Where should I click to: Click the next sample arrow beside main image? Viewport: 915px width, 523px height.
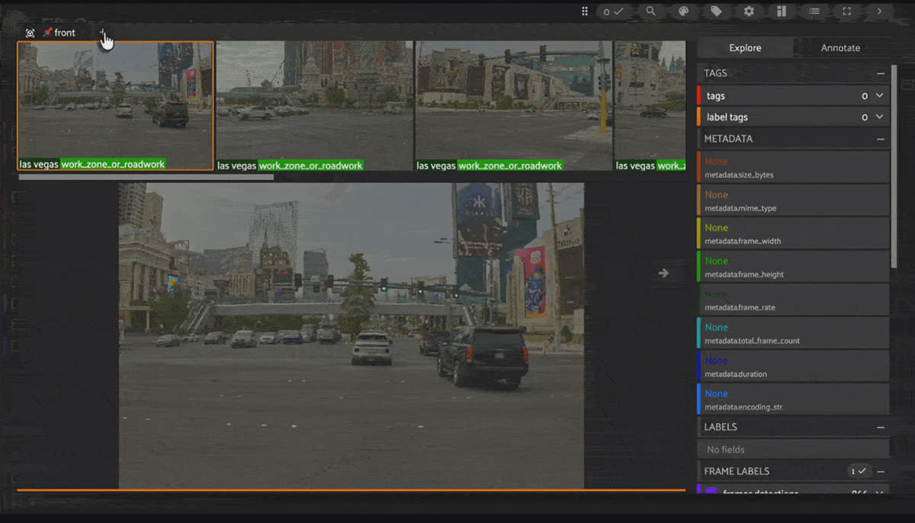663,273
